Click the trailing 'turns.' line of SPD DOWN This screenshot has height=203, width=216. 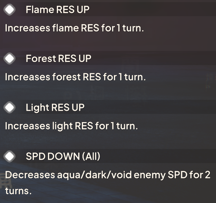[x=18, y=191]
